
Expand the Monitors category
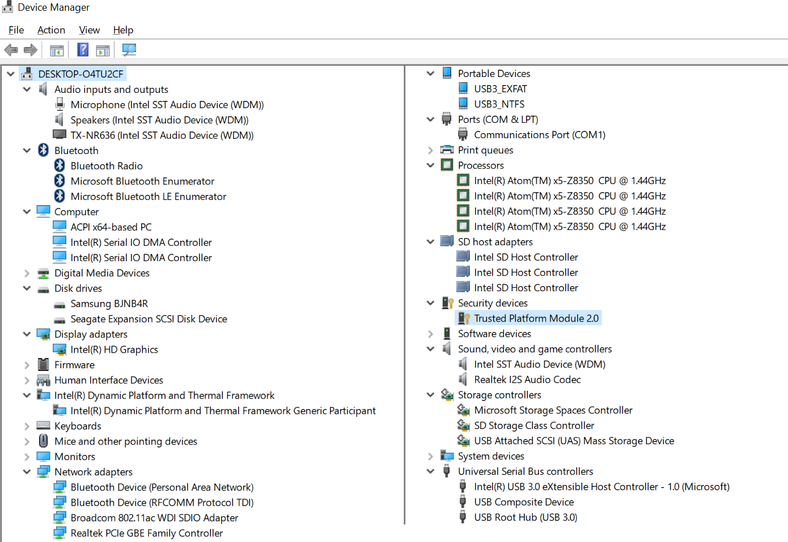coord(27,456)
